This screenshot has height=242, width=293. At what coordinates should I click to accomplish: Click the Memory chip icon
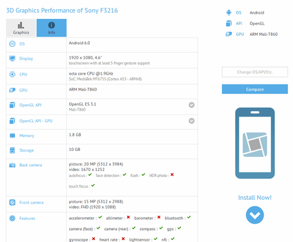click(12, 136)
